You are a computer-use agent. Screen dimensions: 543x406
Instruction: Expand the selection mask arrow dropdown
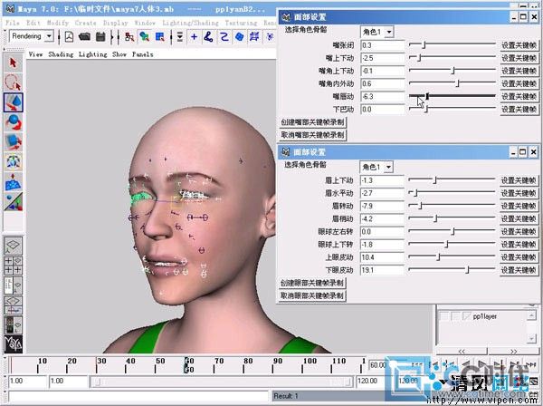pos(180,36)
